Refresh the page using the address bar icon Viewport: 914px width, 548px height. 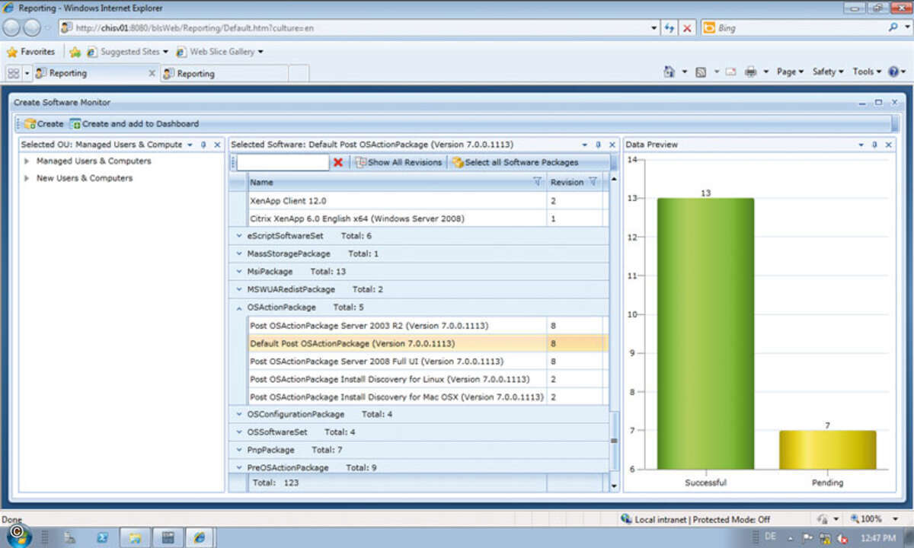click(x=670, y=27)
